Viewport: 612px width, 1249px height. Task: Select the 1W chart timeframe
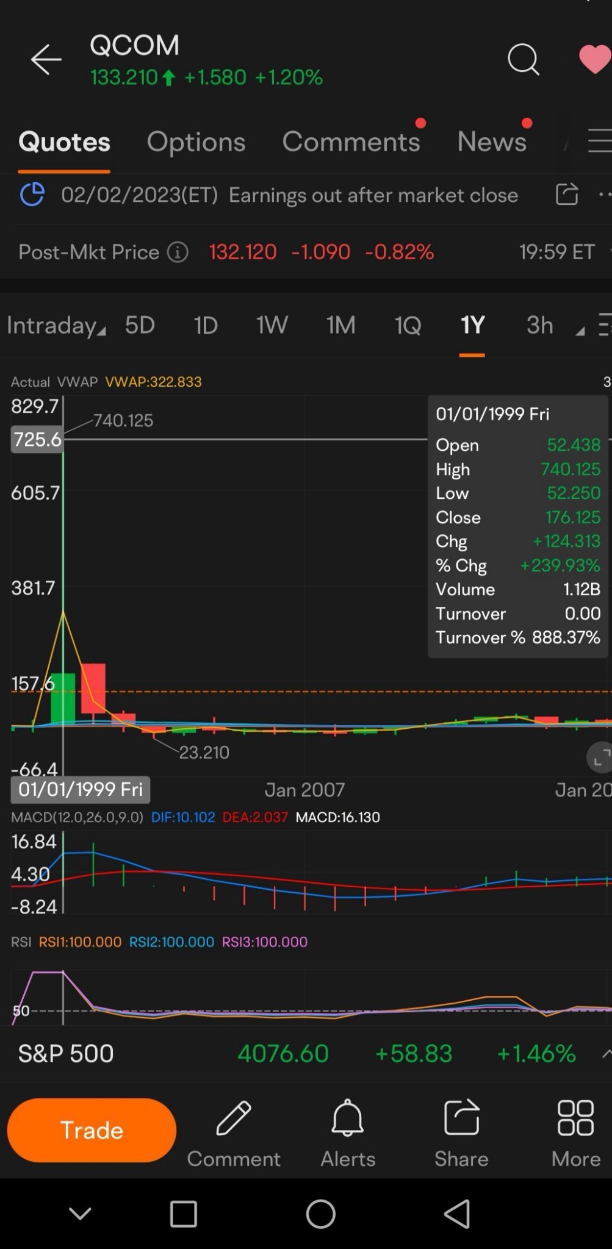point(272,325)
